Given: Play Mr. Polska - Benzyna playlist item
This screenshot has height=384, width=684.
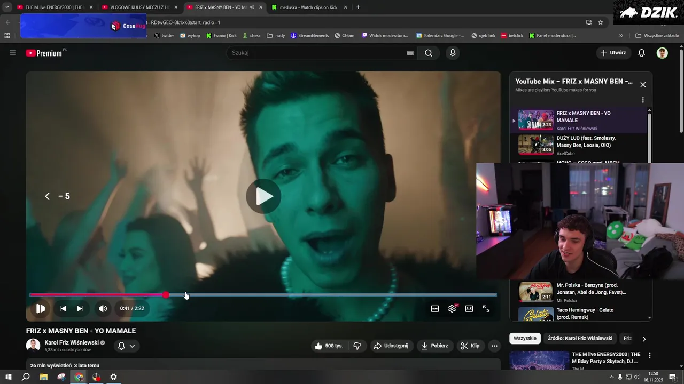Looking at the screenshot, I should click(x=578, y=292).
